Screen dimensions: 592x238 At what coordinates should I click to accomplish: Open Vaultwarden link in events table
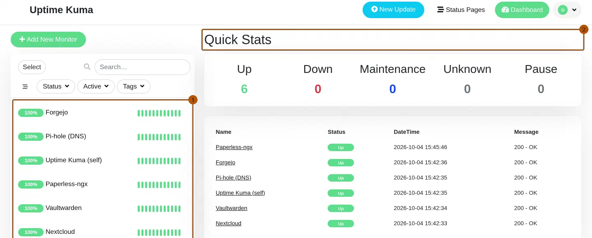(x=231, y=208)
